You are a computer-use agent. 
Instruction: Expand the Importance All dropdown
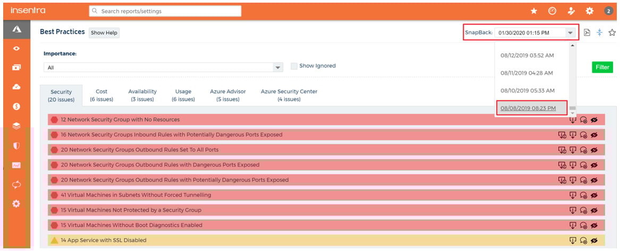tap(277, 68)
